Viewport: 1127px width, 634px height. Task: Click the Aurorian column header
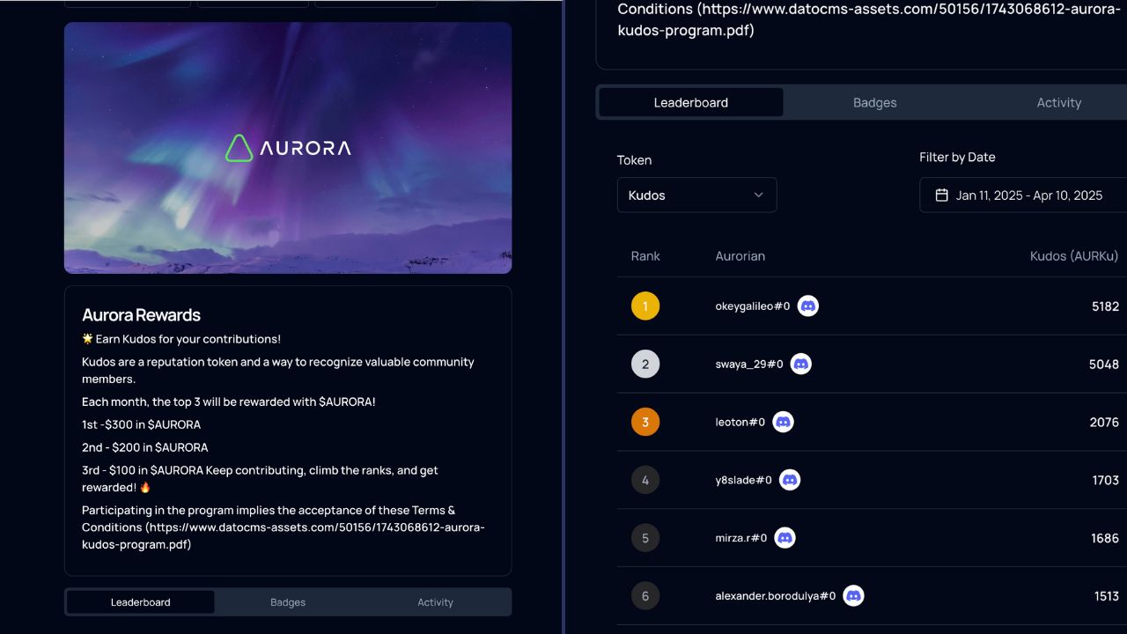(740, 256)
